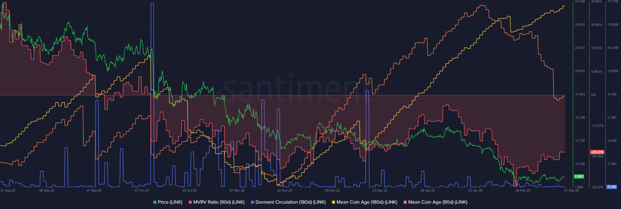Click the green 8.965 current price tag
Viewport: 621px width, 209px height.
pyautogui.click(x=579, y=177)
